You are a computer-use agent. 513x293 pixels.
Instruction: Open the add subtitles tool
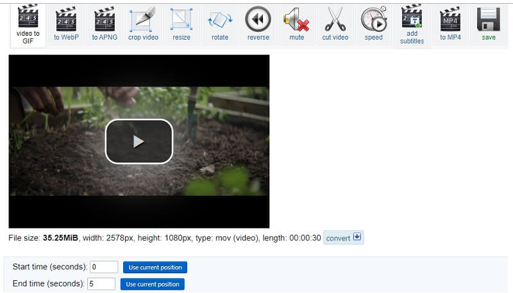[x=412, y=24]
